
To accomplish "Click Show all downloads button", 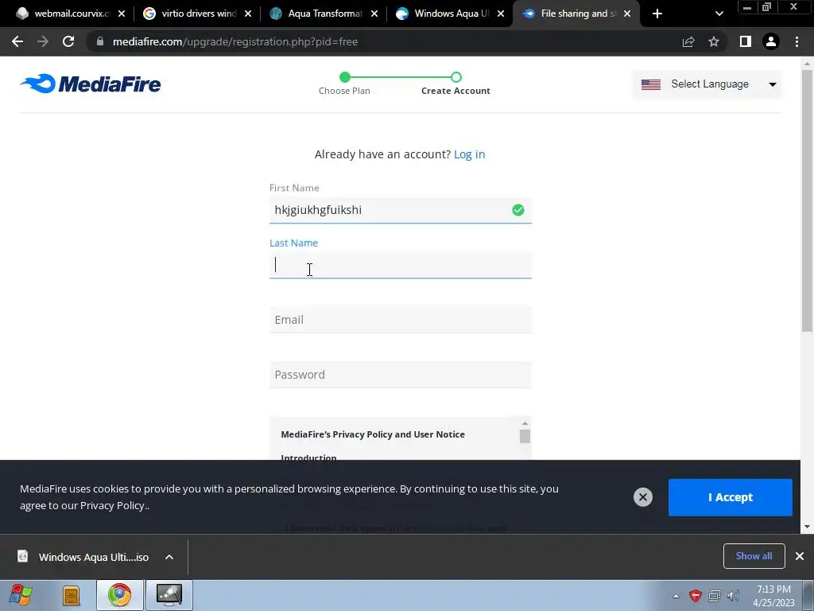I will pyautogui.click(x=754, y=556).
